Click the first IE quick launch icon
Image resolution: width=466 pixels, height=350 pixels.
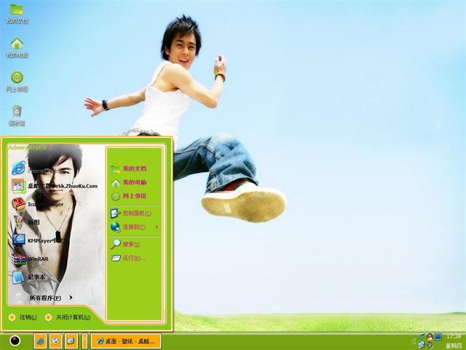click(x=40, y=341)
